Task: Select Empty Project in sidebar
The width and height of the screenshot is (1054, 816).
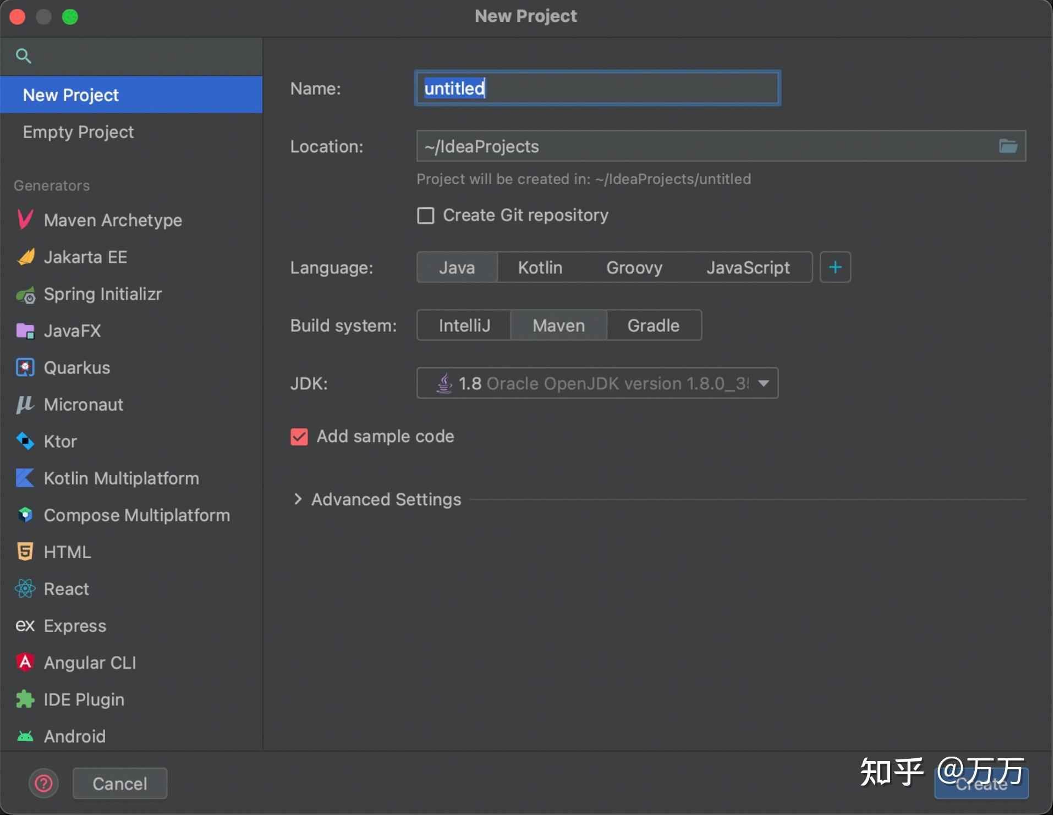Action: pyautogui.click(x=131, y=132)
